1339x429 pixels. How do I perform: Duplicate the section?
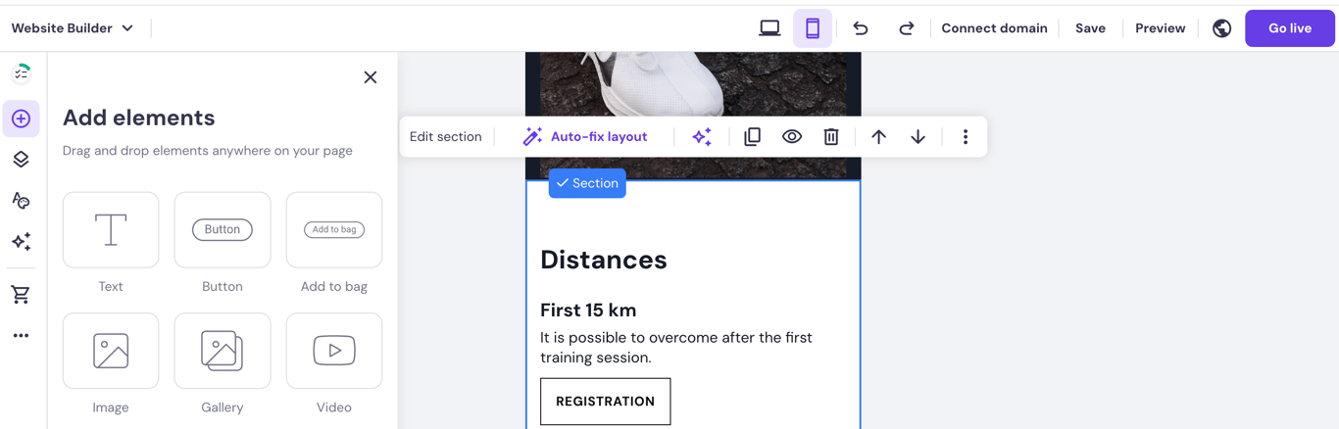[752, 137]
